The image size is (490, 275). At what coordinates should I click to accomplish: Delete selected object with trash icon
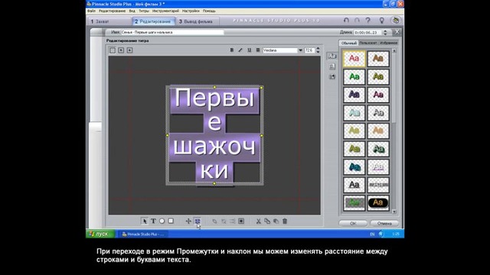[x=285, y=221]
